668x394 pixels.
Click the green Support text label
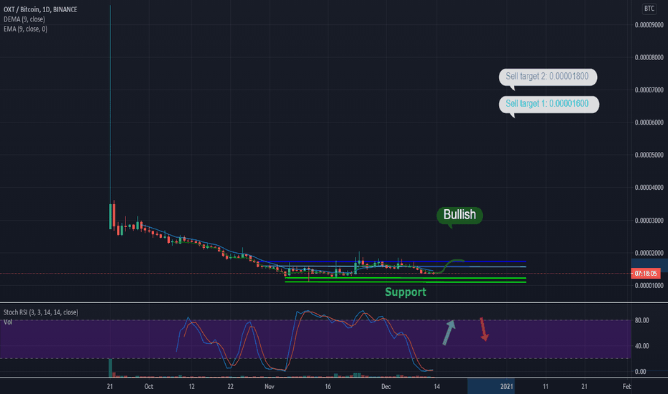tap(406, 292)
